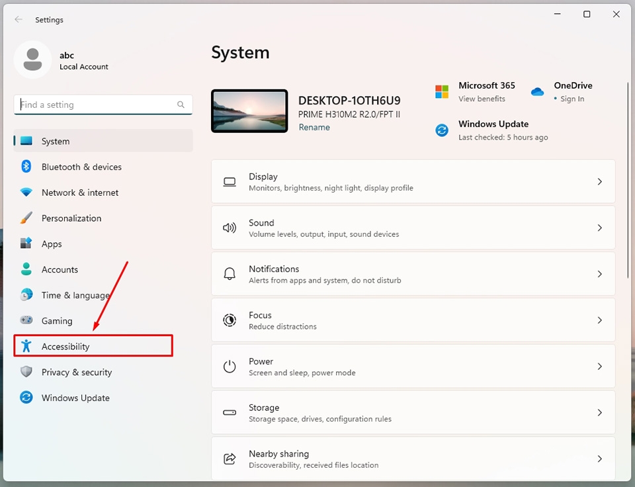Click the Windows Update sync icon at top
Image resolution: width=635 pixels, height=487 pixels.
click(442, 130)
